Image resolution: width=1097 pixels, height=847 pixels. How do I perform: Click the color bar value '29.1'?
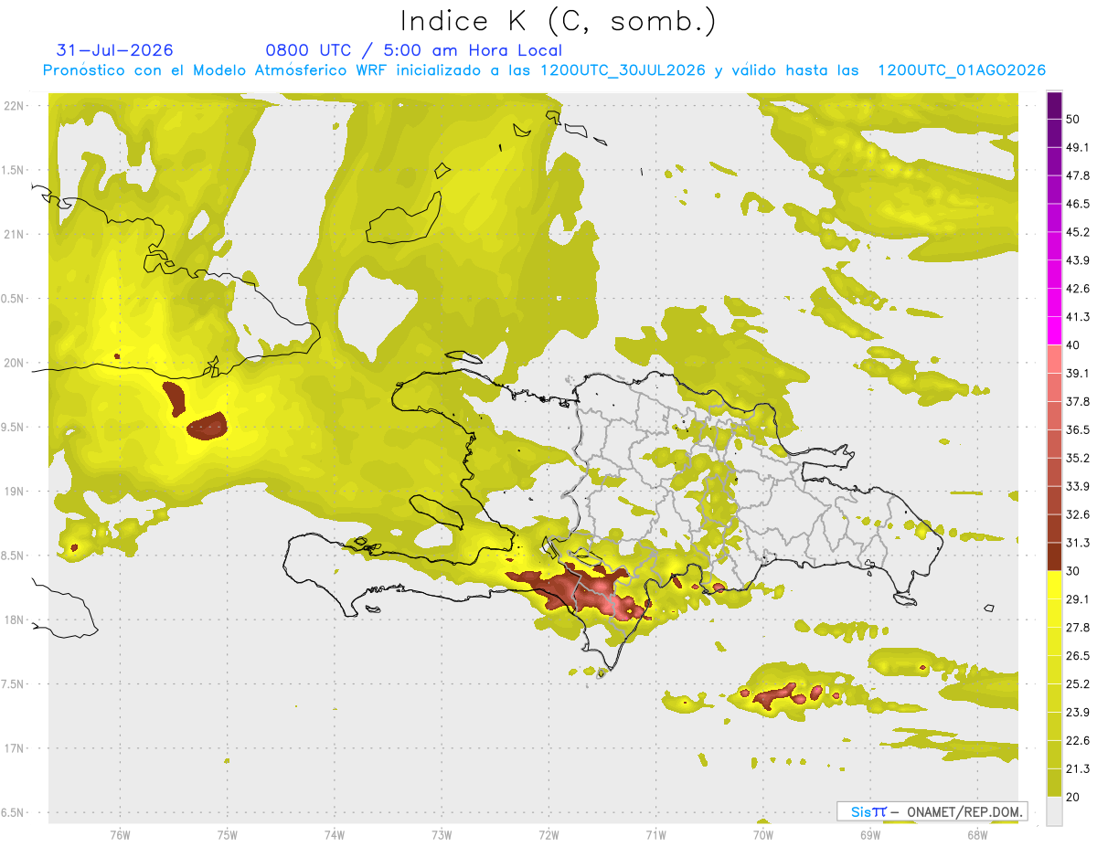coord(1078,598)
